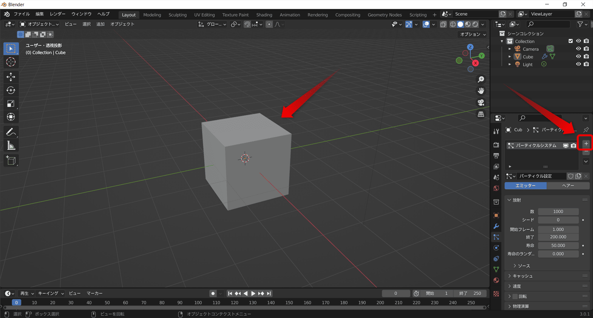Select the Measure tool in the toolbar
The image size is (593, 318).
(11, 145)
